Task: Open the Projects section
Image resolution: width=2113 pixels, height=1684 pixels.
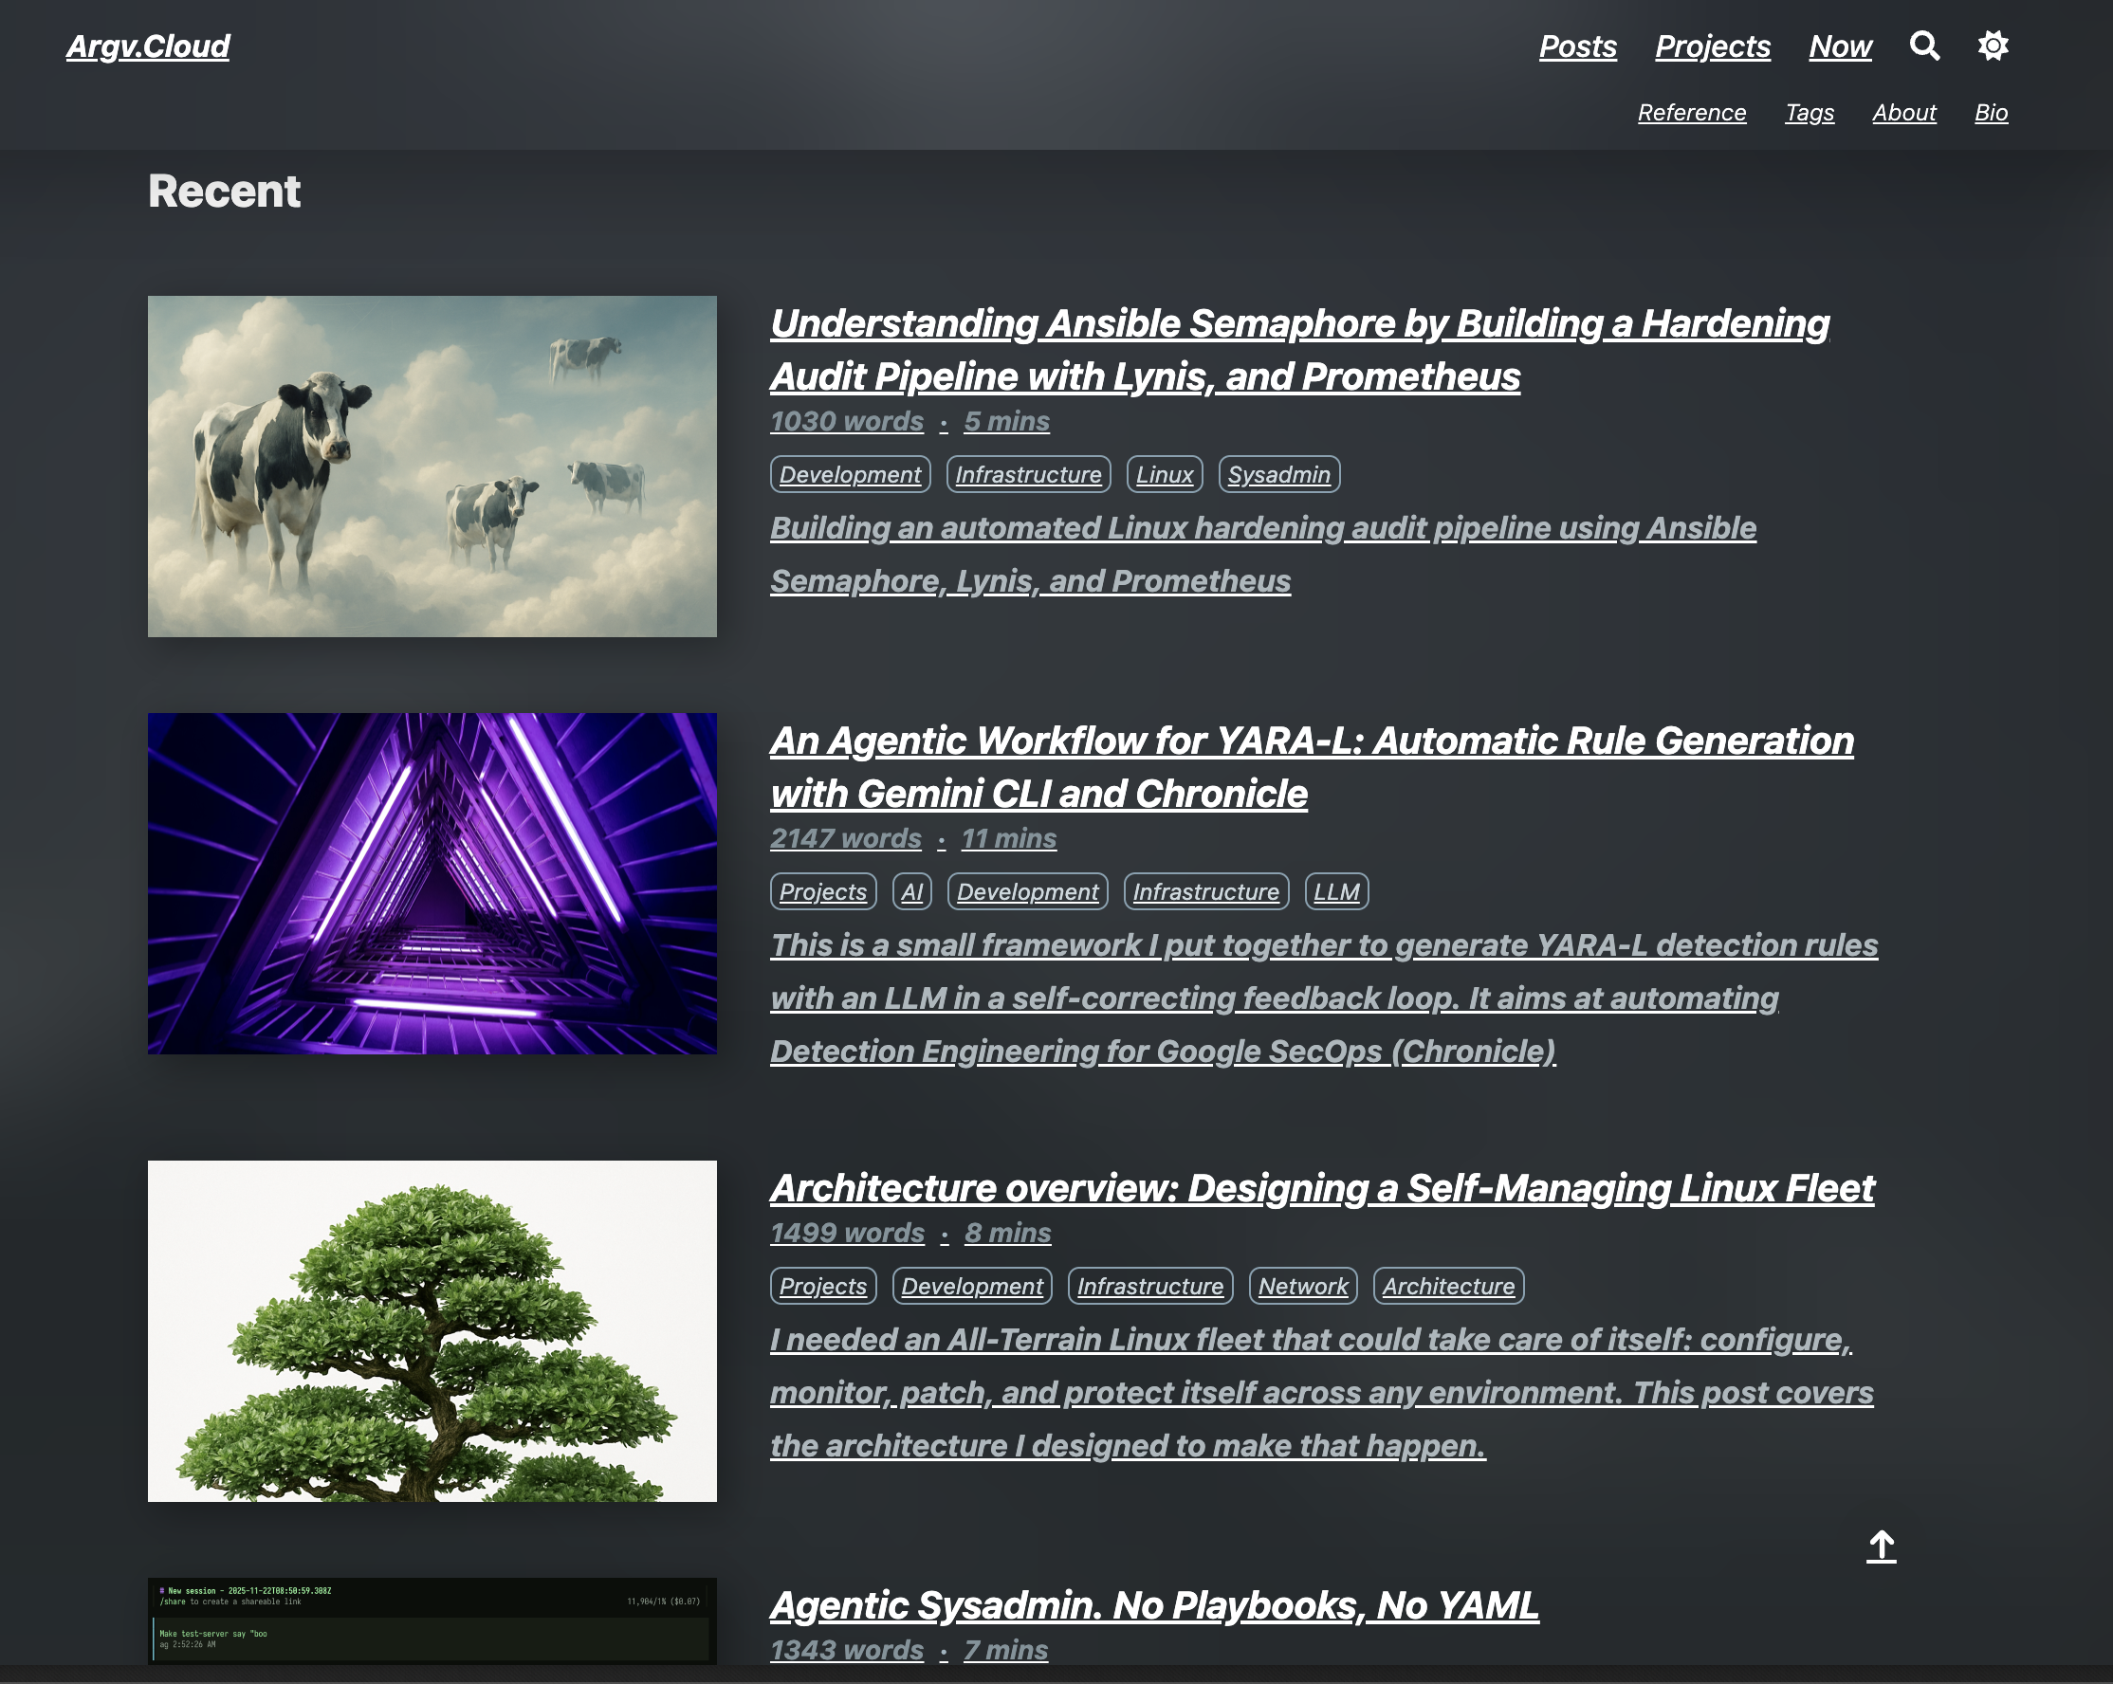Action: pos(1712,46)
